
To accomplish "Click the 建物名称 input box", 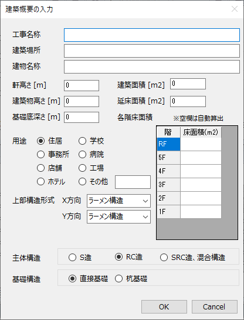I will point(152,66).
